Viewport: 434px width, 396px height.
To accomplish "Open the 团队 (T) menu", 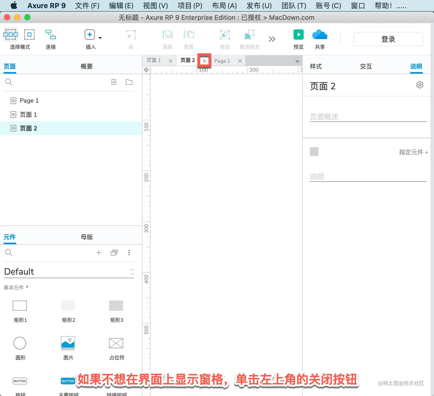I will click(294, 6).
